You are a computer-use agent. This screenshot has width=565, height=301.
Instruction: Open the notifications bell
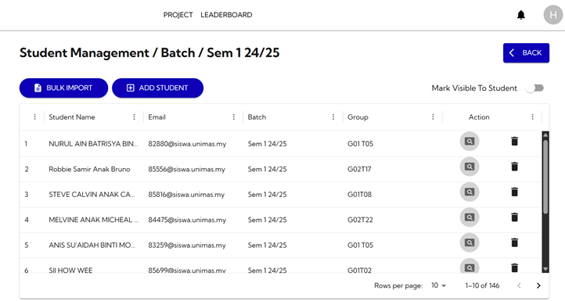point(520,15)
